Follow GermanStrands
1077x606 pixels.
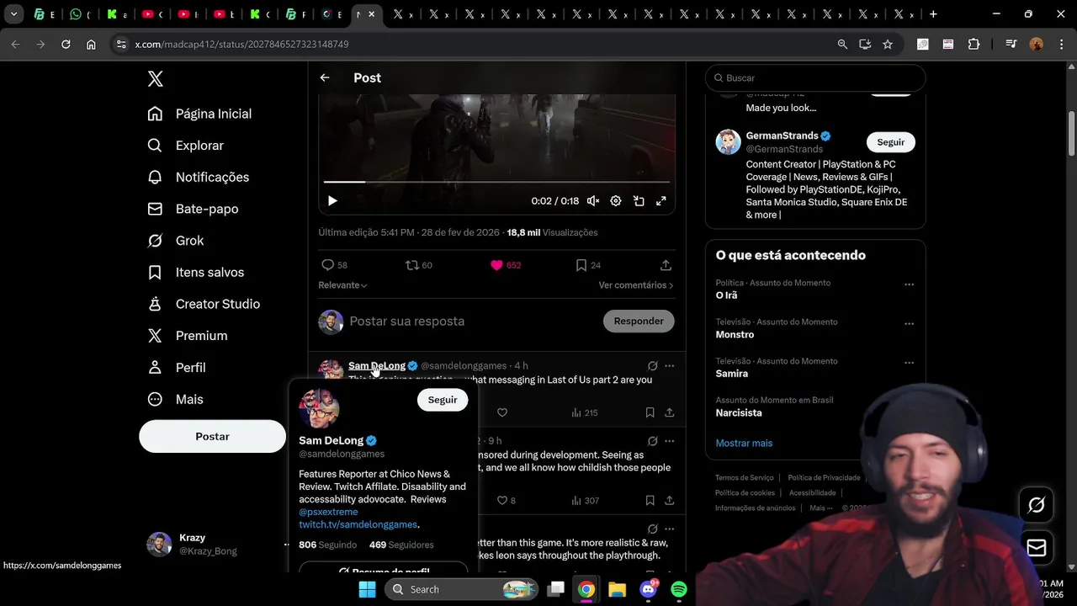tap(891, 142)
